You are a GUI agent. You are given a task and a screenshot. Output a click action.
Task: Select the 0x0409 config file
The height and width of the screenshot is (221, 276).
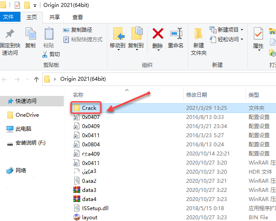pyautogui.click(x=91, y=126)
